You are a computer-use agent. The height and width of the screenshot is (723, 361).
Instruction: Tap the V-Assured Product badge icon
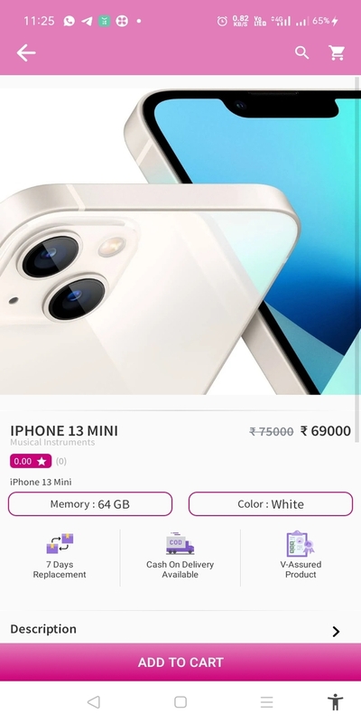point(301,544)
